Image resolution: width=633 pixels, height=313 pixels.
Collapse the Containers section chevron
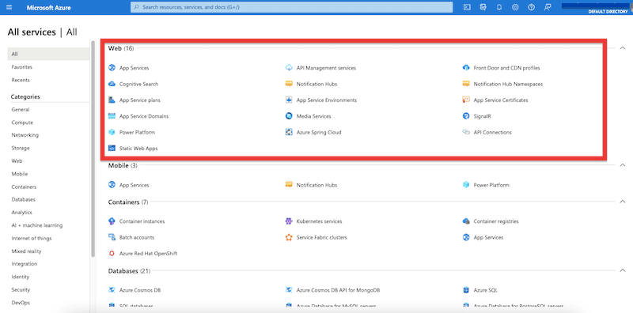[x=622, y=202]
